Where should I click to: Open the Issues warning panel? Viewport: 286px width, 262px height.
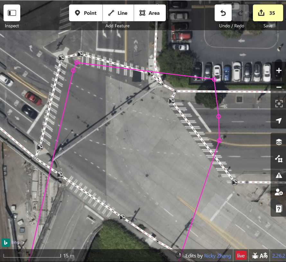pyautogui.click(x=279, y=175)
